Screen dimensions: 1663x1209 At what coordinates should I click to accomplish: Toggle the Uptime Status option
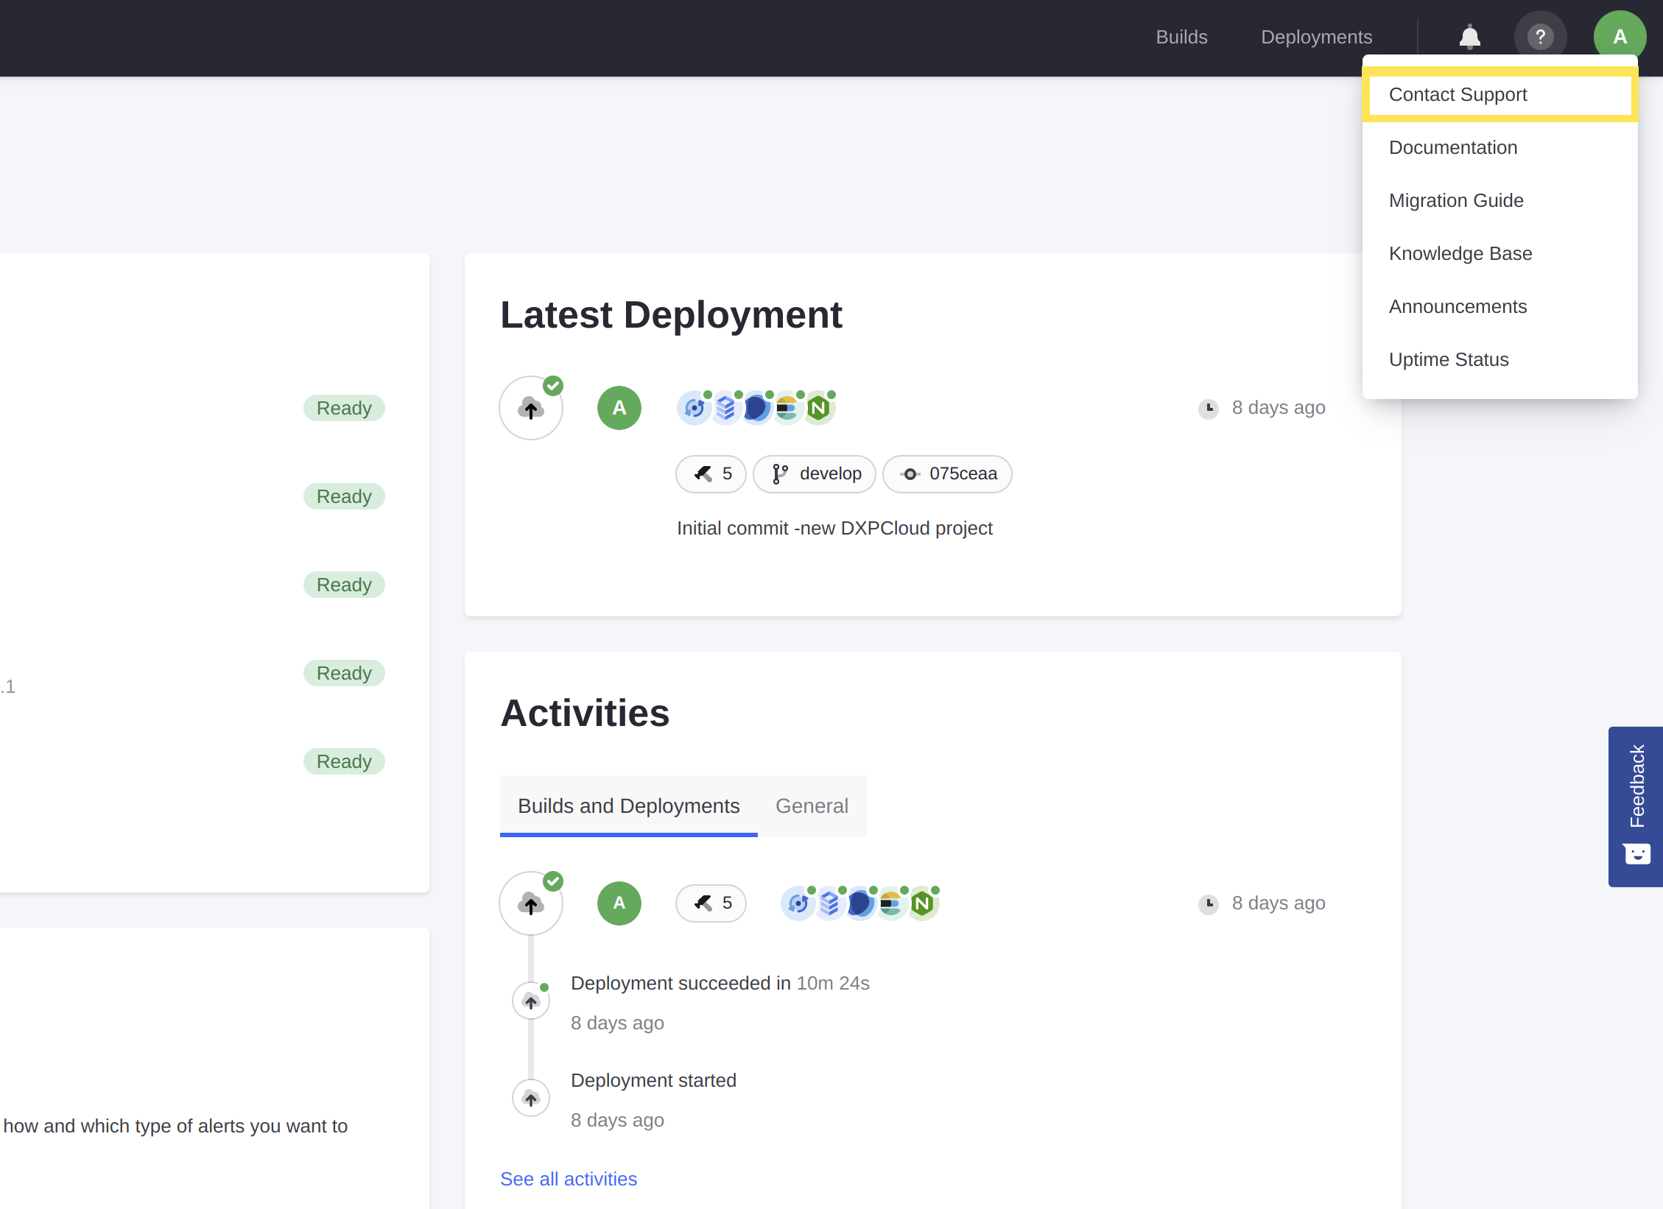[x=1447, y=359]
